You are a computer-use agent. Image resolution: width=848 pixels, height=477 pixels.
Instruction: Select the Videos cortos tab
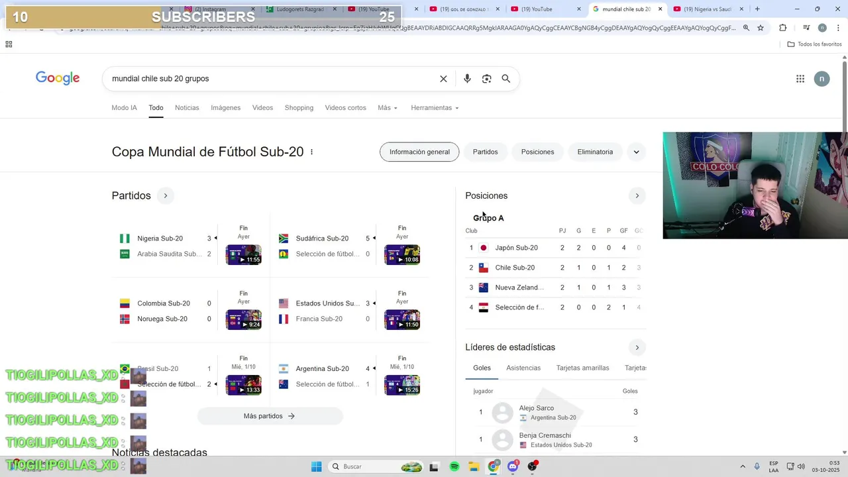point(345,108)
